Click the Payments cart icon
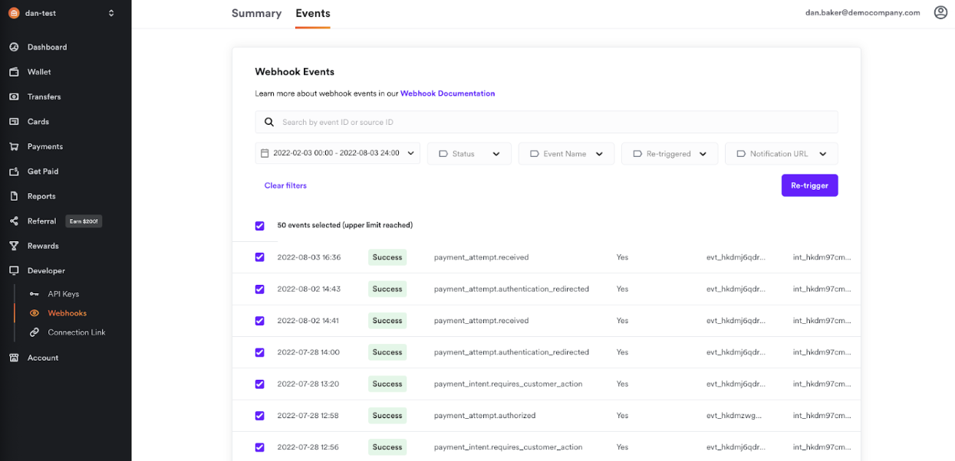 click(14, 147)
